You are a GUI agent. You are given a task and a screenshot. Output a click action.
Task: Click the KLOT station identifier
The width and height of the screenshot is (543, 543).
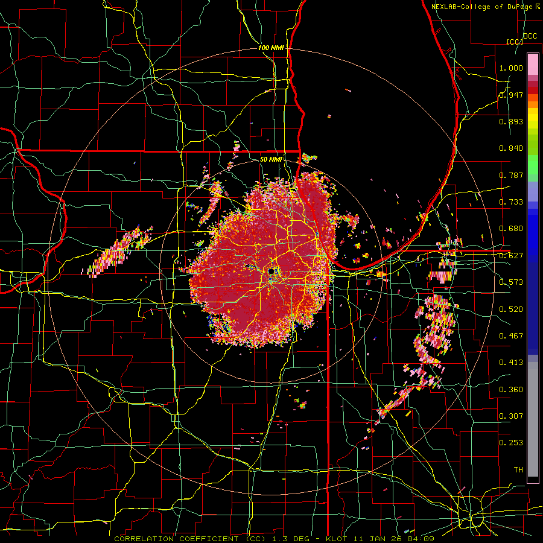coord(336,539)
